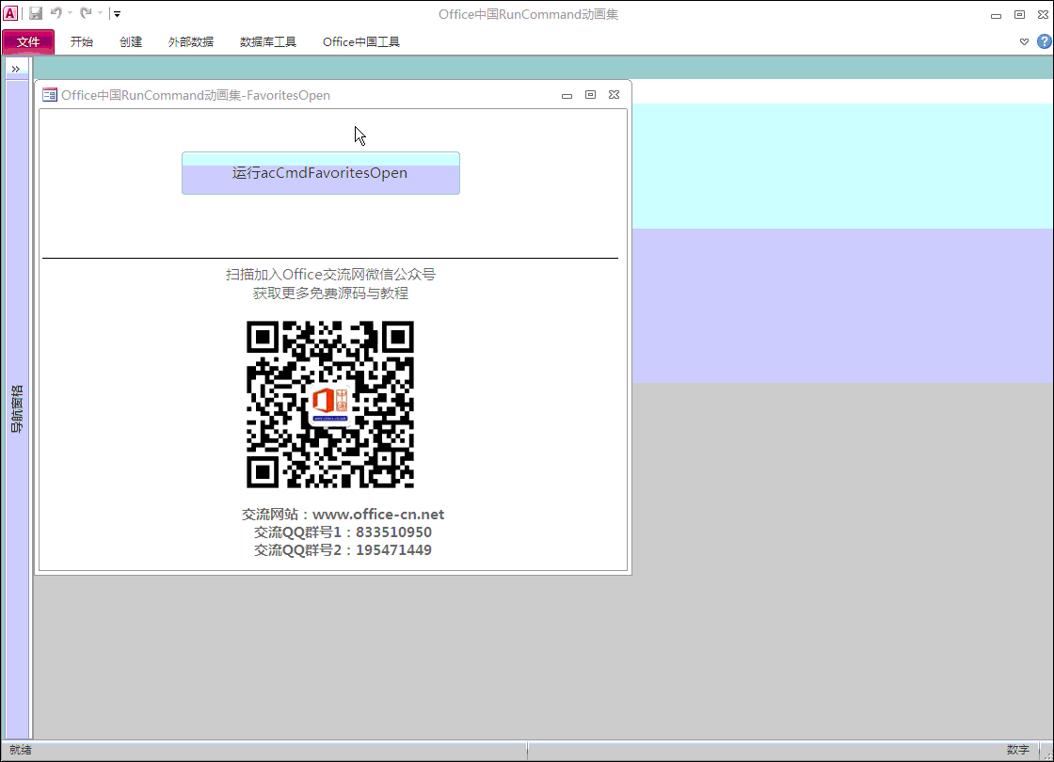Select the 创建 ribbon tab

coord(131,41)
